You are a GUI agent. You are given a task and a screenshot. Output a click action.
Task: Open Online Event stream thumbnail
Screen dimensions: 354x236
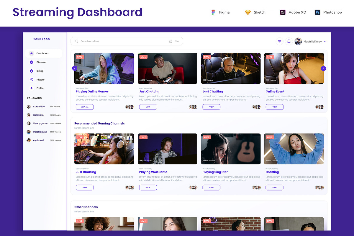[294, 68]
